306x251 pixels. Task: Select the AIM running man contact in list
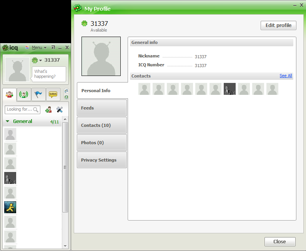click(x=10, y=207)
